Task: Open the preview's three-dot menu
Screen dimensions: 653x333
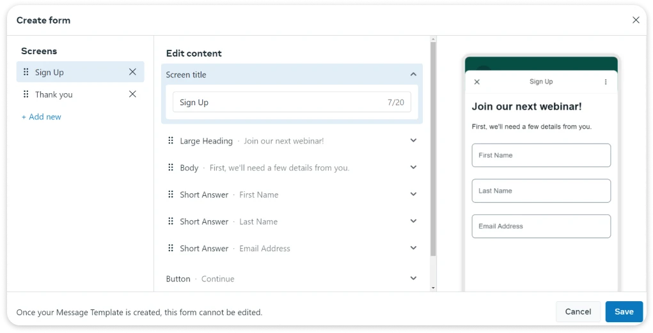Action: 606,82
